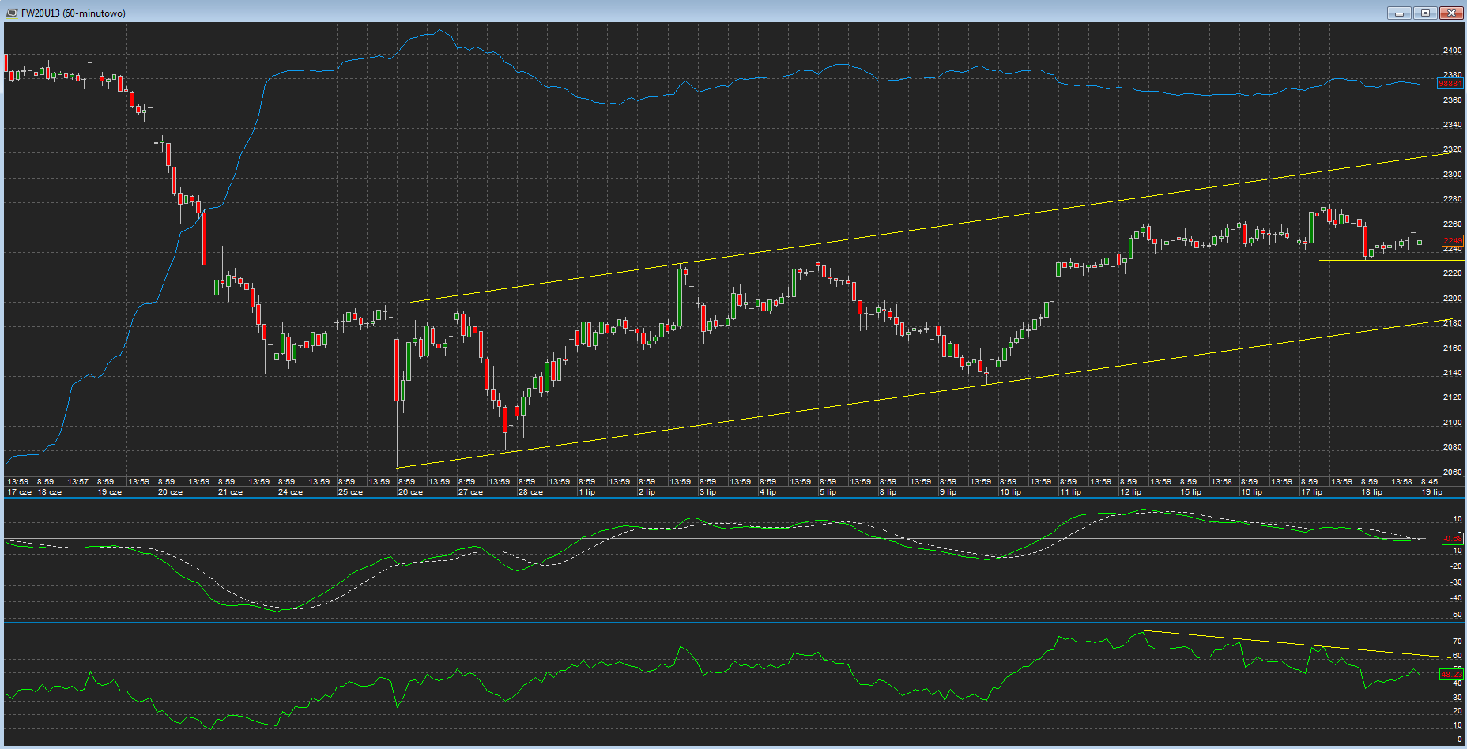Select the 19 lip date marker
Screen dimensions: 1467x749
1431,492
